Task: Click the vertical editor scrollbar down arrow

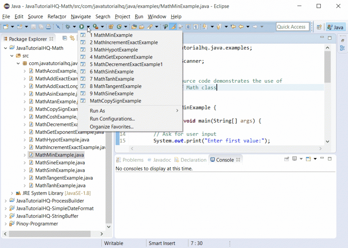Action: [x=328, y=142]
